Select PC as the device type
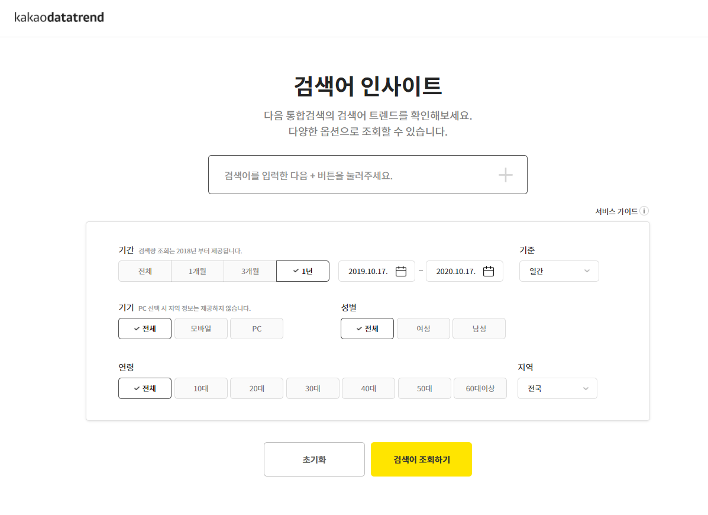 [x=256, y=329]
